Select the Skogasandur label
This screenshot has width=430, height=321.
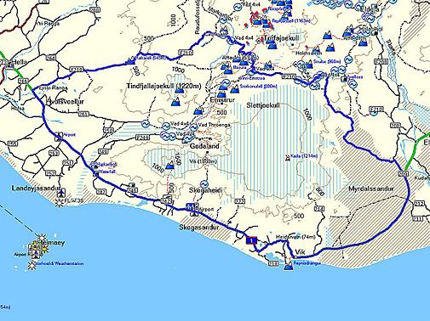pyautogui.click(x=199, y=228)
